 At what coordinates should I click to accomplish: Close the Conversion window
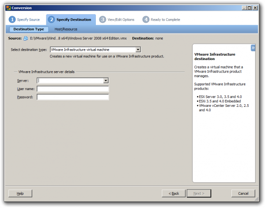pos(255,8)
